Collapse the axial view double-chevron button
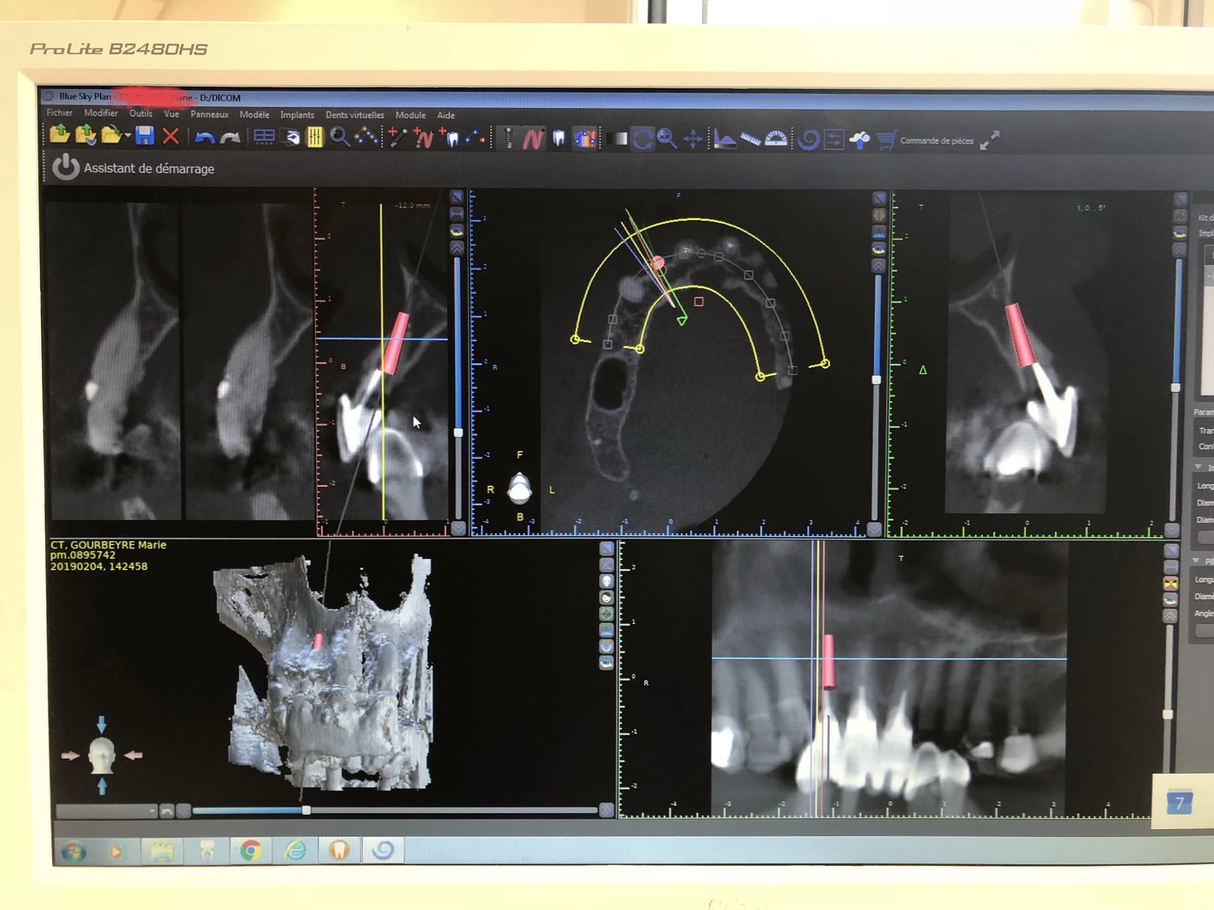 click(x=878, y=266)
